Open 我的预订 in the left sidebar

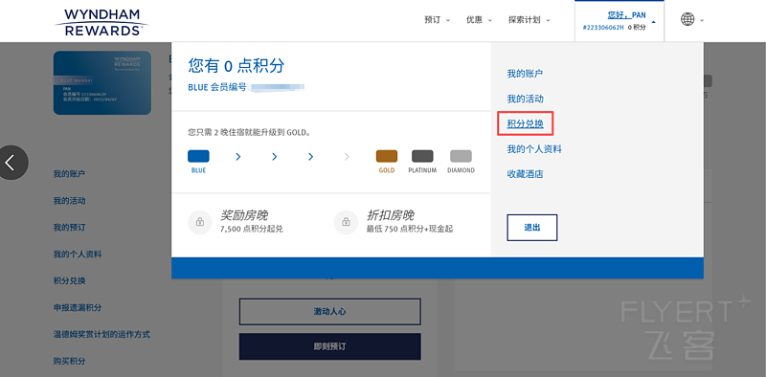point(69,228)
